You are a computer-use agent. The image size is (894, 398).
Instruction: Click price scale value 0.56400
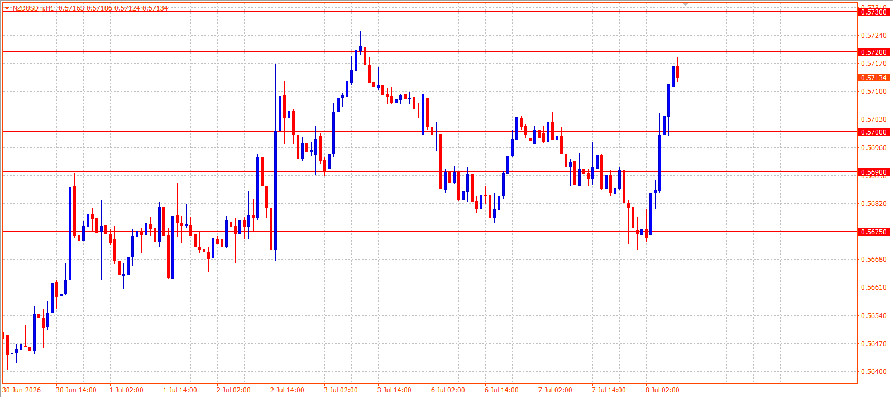coord(874,372)
